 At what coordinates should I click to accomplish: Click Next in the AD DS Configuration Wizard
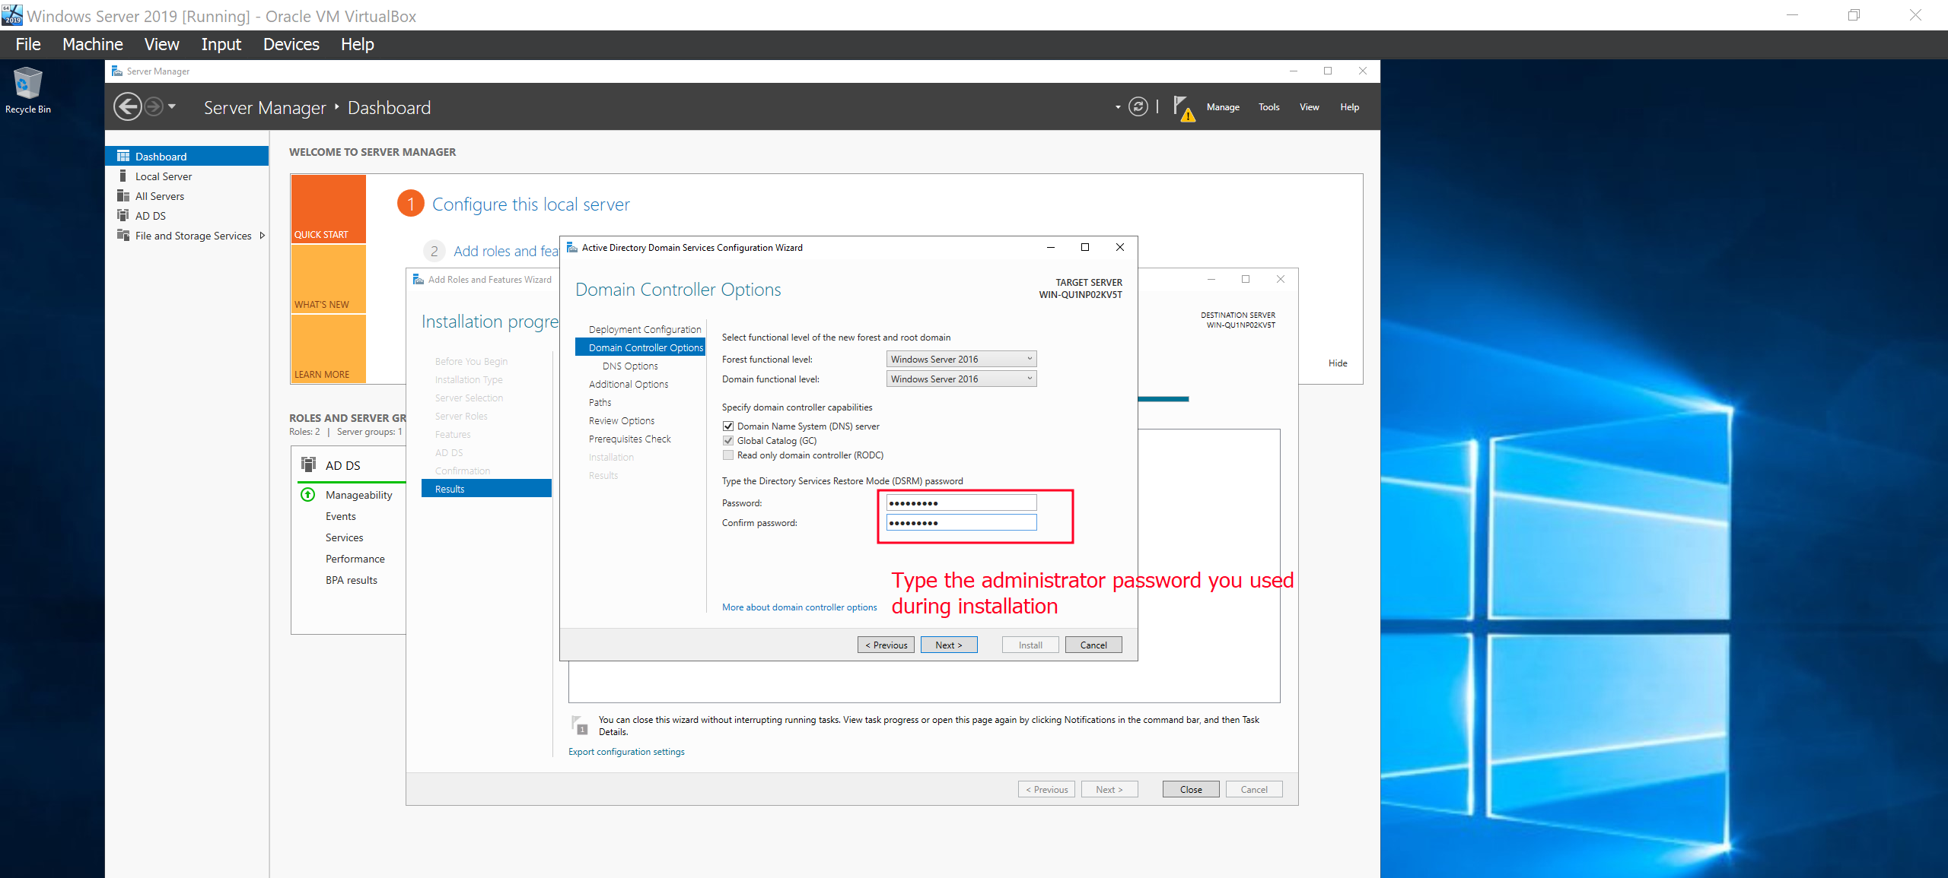[949, 645]
